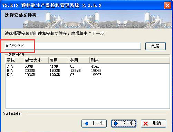Viewport: 173px width, 132px height.
Task: Click the 磁盘大小 column header
Action: coord(36,60)
